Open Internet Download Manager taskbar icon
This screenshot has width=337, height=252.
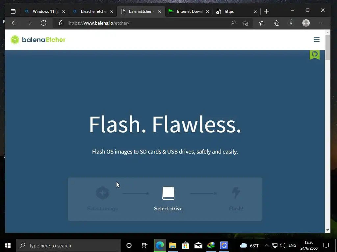tap(211, 245)
